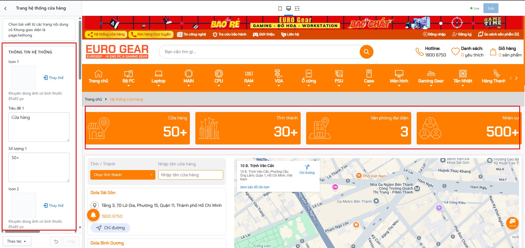Click the undo arrow icon button
Viewport: 525px width, 248px height.
(x=56, y=241)
